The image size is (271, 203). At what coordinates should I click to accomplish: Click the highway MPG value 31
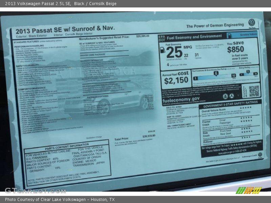(x=197, y=55)
